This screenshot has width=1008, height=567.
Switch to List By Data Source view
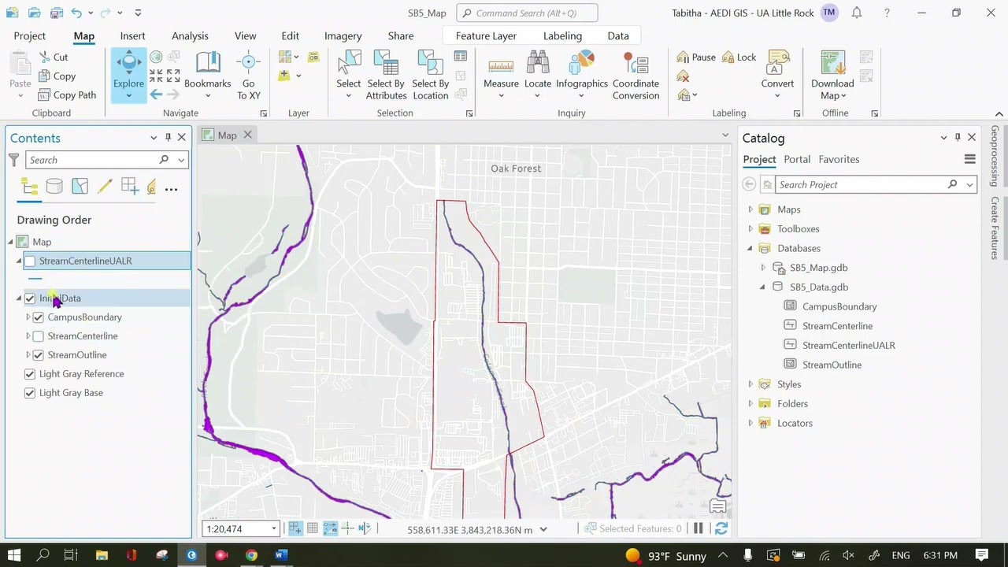54,187
